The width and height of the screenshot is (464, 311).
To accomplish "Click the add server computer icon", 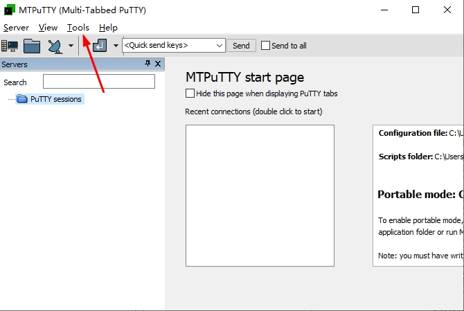I will pyautogui.click(x=10, y=46).
